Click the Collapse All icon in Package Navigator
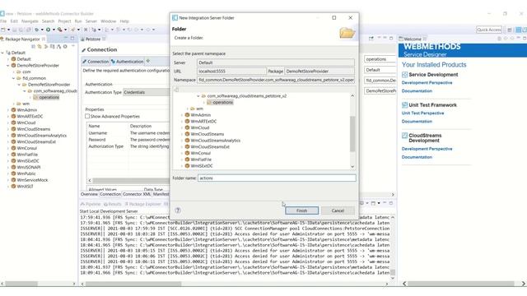This screenshot has width=527, height=296. tap(33, 46)
